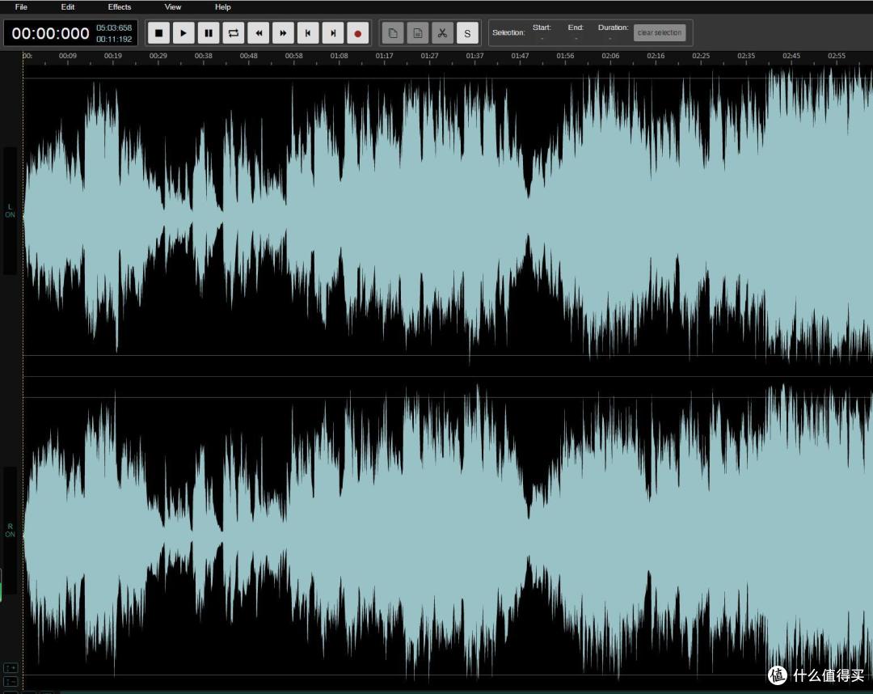Screen dimensions: 873x694
Task: Open the Help menu
Action: tap(223, 6)
